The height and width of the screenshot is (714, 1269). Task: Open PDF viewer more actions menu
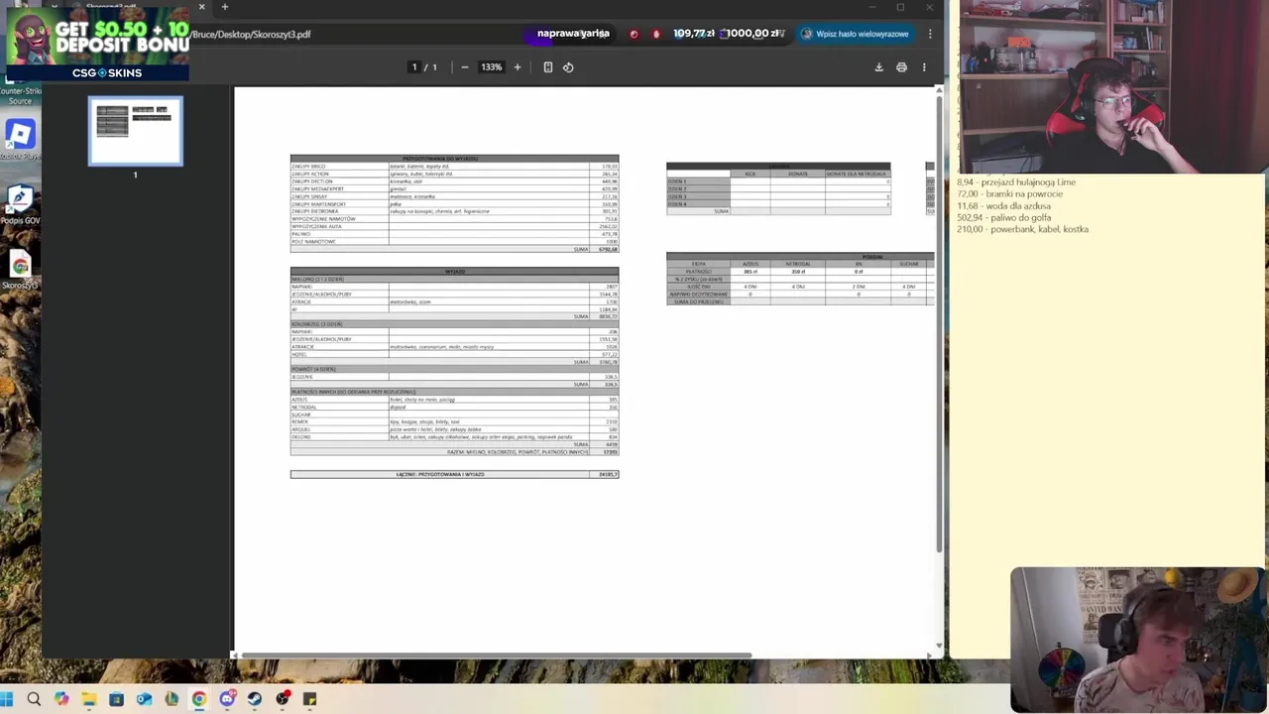(x=924, y=67)
